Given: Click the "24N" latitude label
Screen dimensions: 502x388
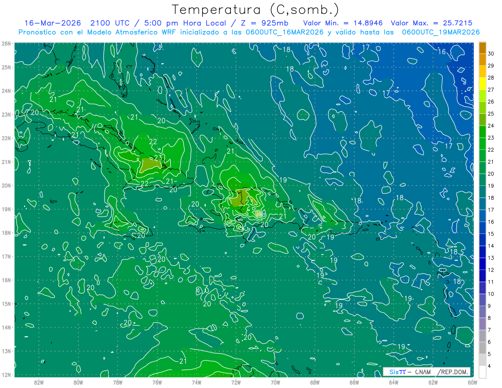Looking at the screenshot, I should pos(6,91).
